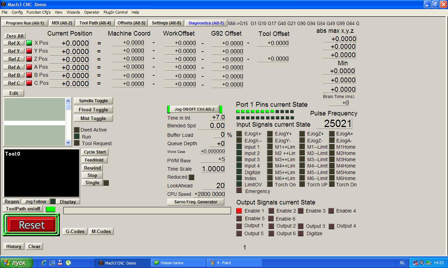
Task: Click the M1Home signal LED
Action: tap(332, 147)
